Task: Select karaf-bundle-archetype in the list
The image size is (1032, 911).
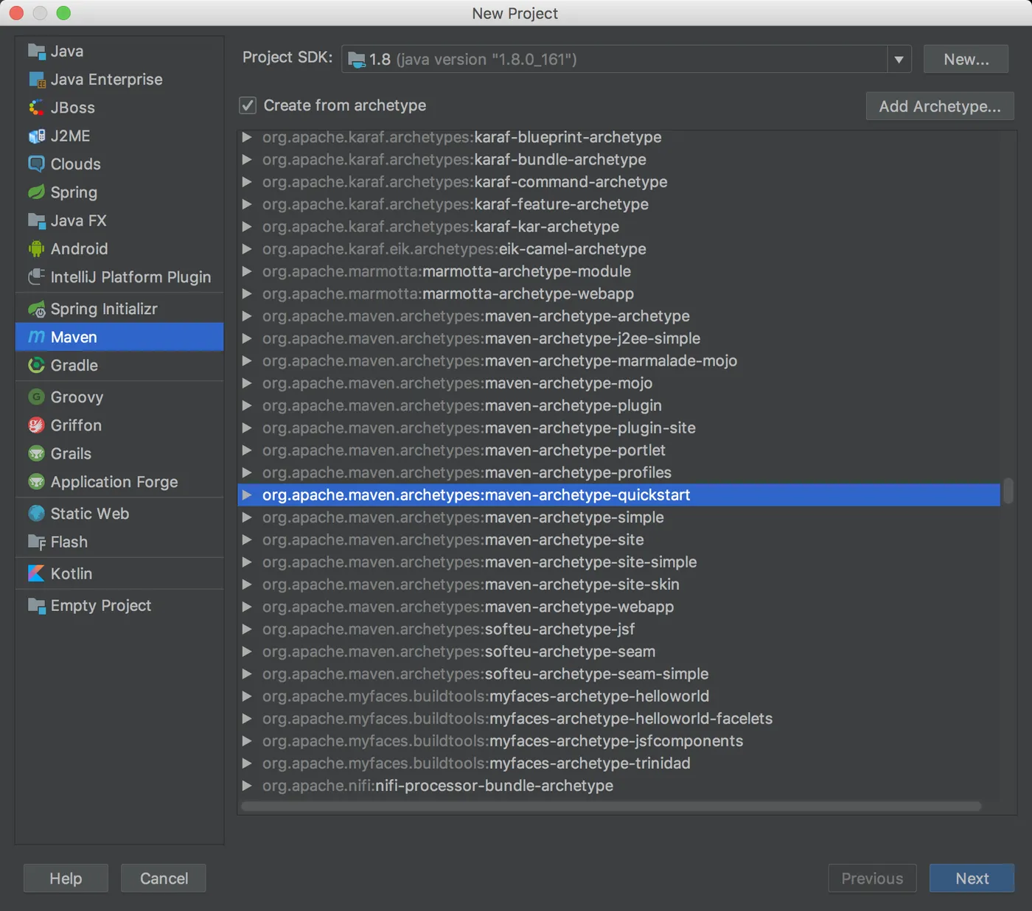Action: pyautogui.click(x=619, y=159)
